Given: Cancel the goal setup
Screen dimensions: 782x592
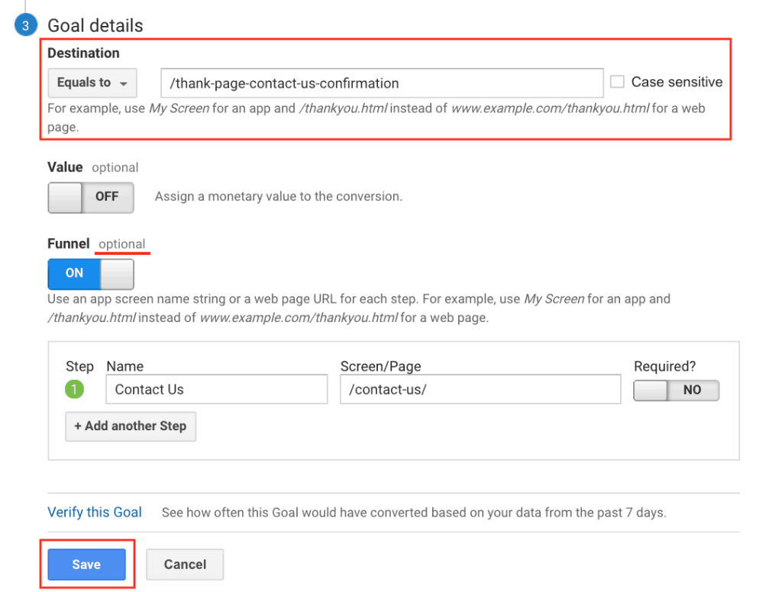Looking at the screenshot, I should coord(185,565).
